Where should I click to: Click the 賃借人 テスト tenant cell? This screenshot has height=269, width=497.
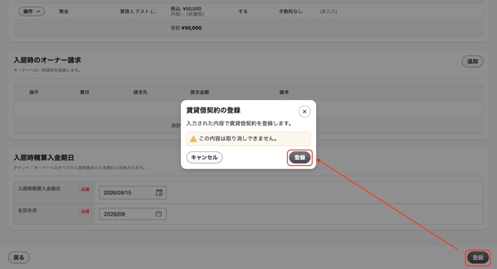tap(138, 11)
